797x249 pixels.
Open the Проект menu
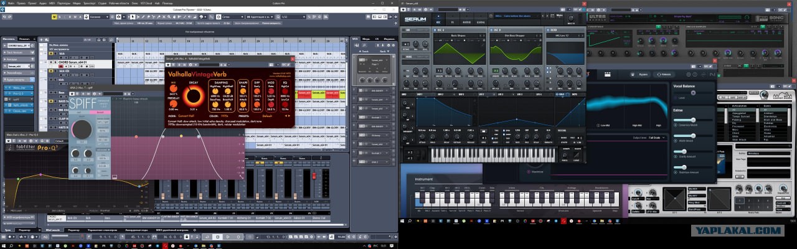(x=32, y=3)
